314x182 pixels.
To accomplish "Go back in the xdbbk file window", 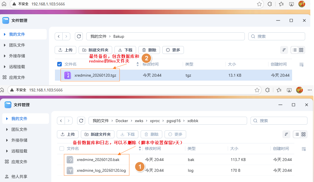I will tap(61, 121).
